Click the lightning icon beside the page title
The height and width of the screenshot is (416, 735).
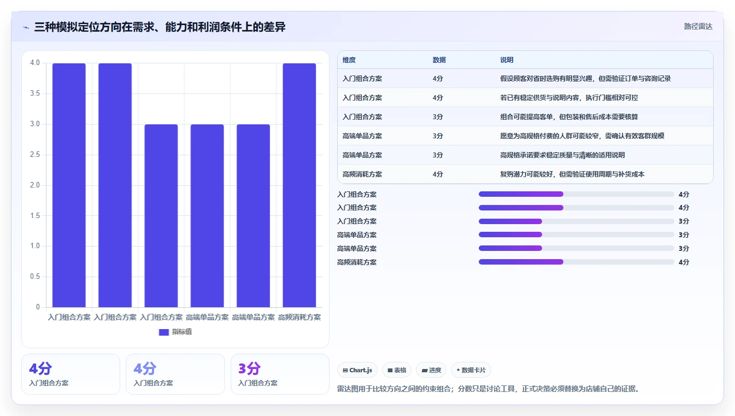click(26, 27)
